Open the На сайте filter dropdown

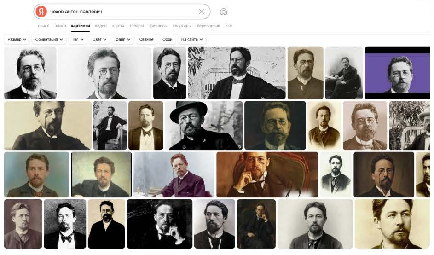click(192, 39)
